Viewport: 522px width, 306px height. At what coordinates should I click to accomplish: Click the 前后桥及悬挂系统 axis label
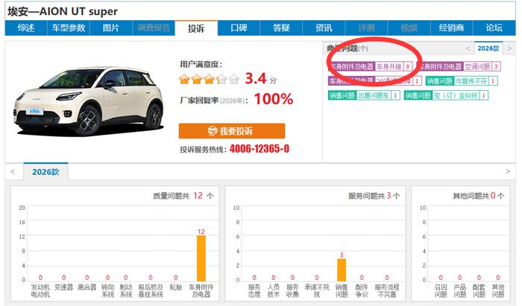(151, 290)
